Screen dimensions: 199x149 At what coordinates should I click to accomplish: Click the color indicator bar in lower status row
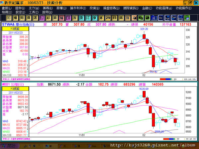(169, 139)
